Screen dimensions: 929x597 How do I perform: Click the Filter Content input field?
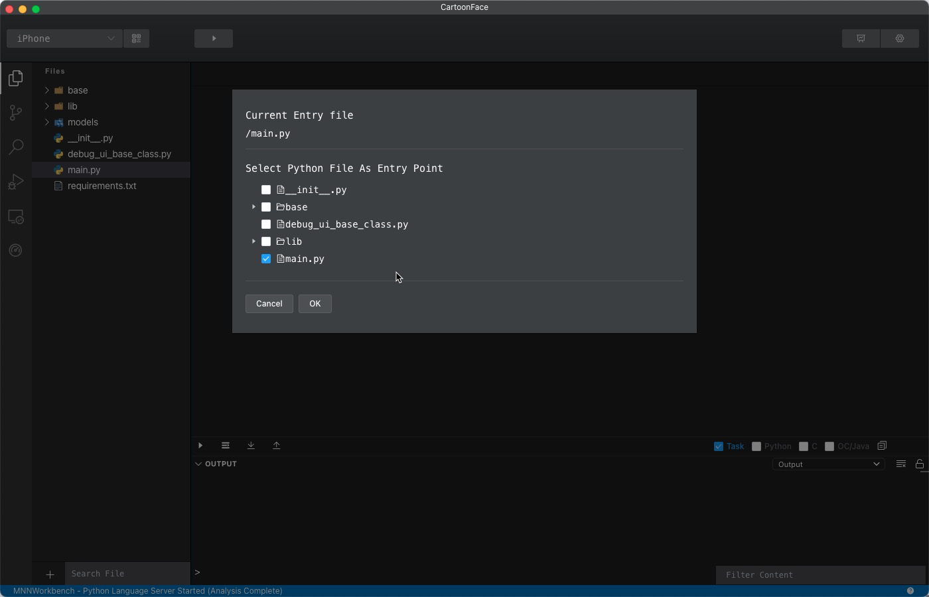click(820, 575)
